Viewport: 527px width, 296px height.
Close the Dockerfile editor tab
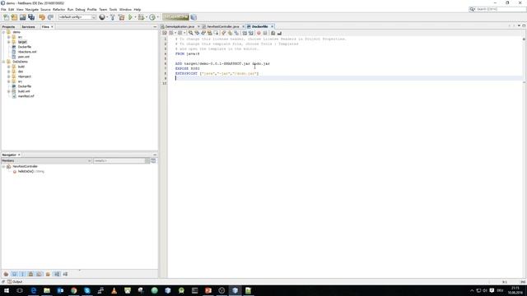click(272, 26)
